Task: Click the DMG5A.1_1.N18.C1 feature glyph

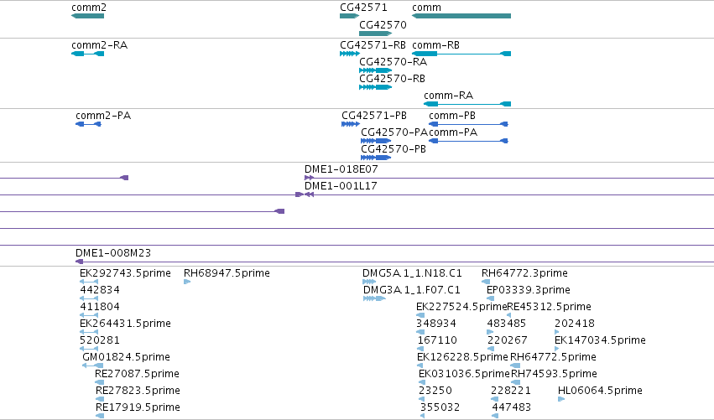Action: (369, 283)
